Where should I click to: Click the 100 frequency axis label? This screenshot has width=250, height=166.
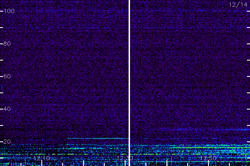click(x=9, y=11)
